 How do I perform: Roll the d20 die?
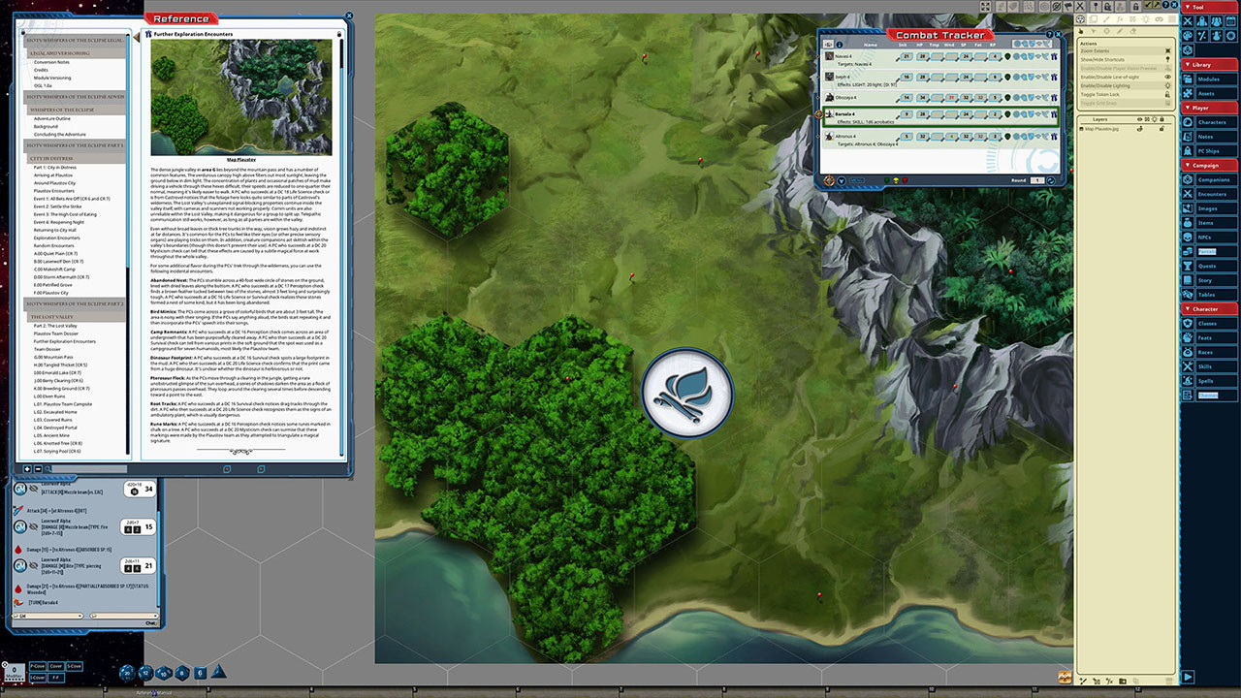(x=128, y=672)
